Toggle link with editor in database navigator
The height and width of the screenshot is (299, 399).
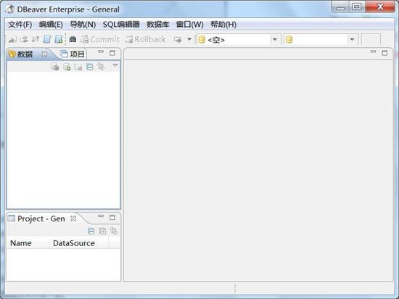click(101, 67)
